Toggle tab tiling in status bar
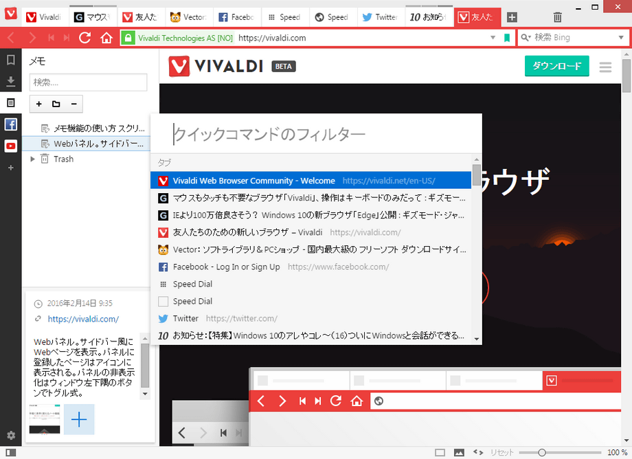Screen dimensions: 632x459 tap(440, 453)
